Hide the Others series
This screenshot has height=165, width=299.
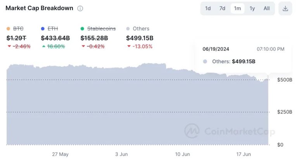click(x=141, y=29)
